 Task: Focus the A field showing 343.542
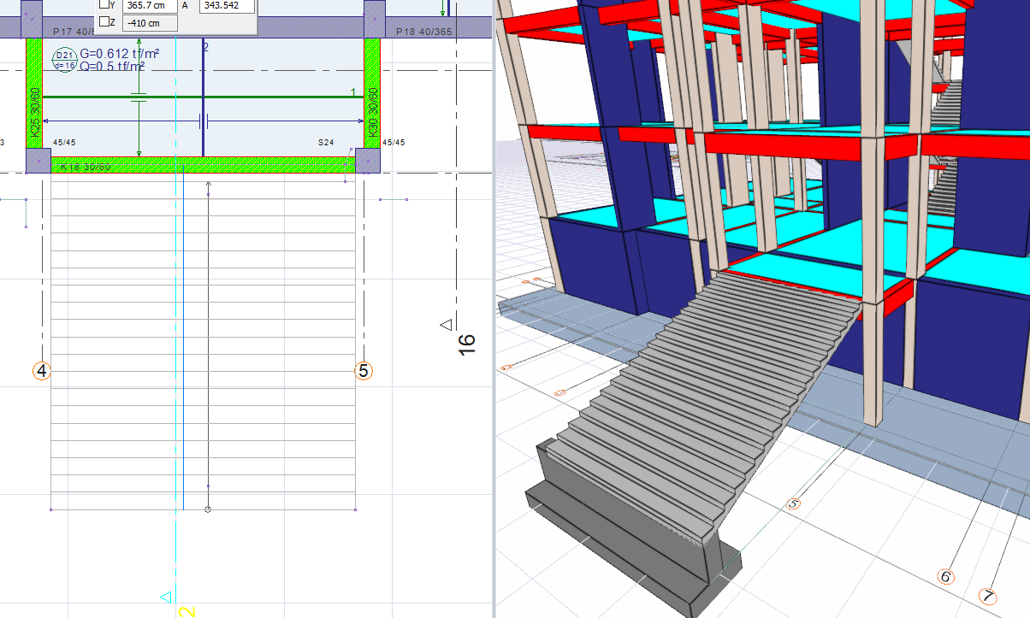click(227, 5)
